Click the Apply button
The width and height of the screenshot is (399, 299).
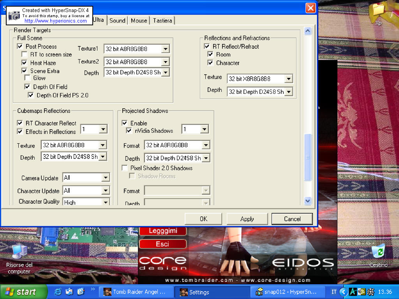coord(247,219)
